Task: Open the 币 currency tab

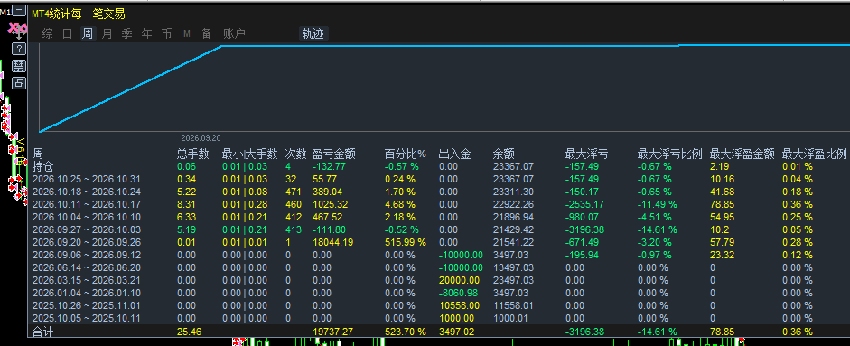Action: coord(166,33)
